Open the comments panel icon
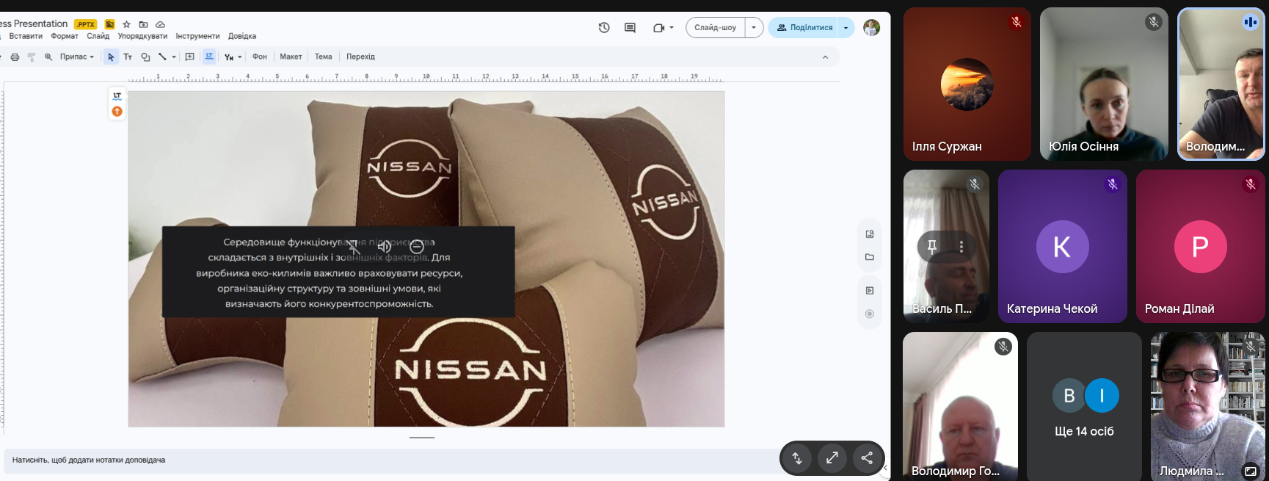This screenshot has width=1269, height=481. pyautogui.click(x=630, y=28)
